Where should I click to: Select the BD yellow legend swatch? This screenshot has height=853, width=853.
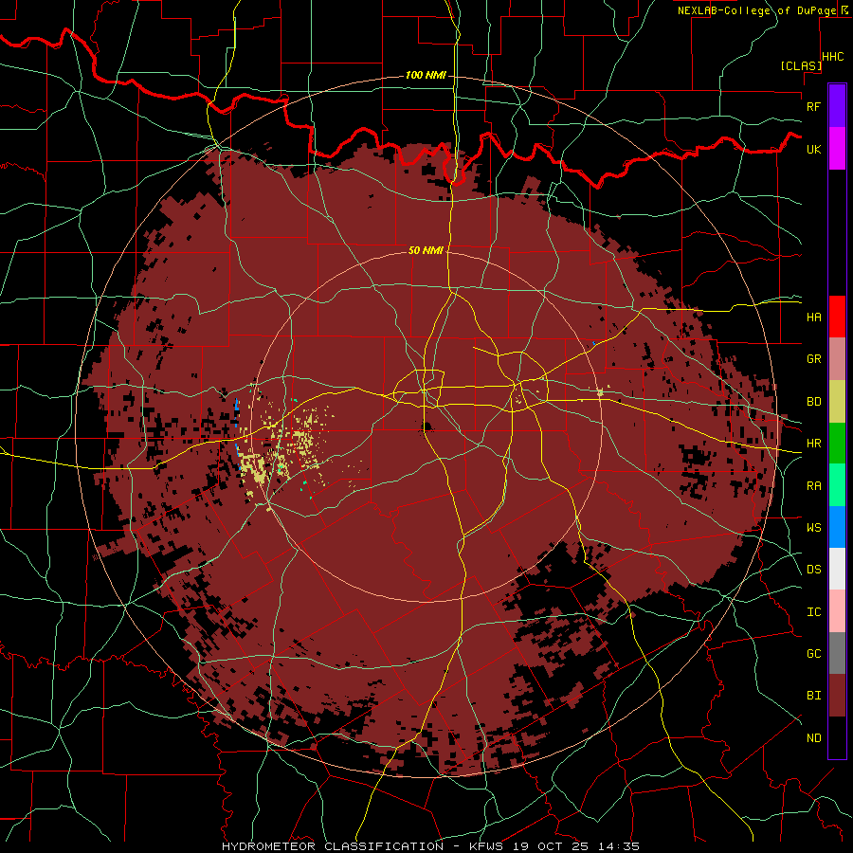click(x=837, y=402)
